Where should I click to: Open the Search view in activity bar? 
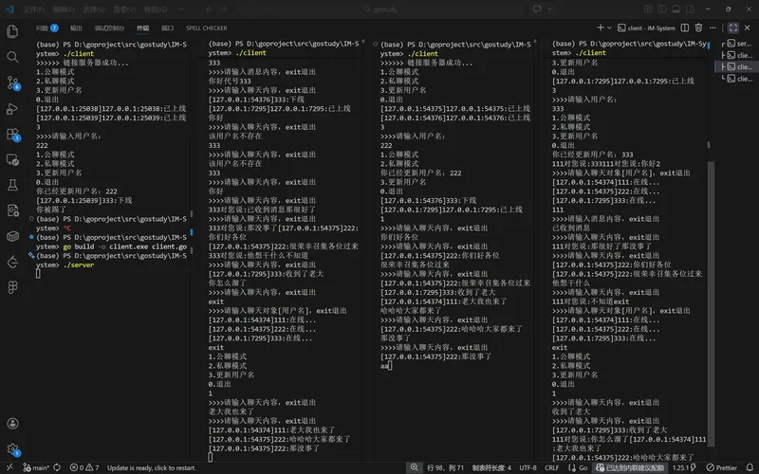click(12, 57)
